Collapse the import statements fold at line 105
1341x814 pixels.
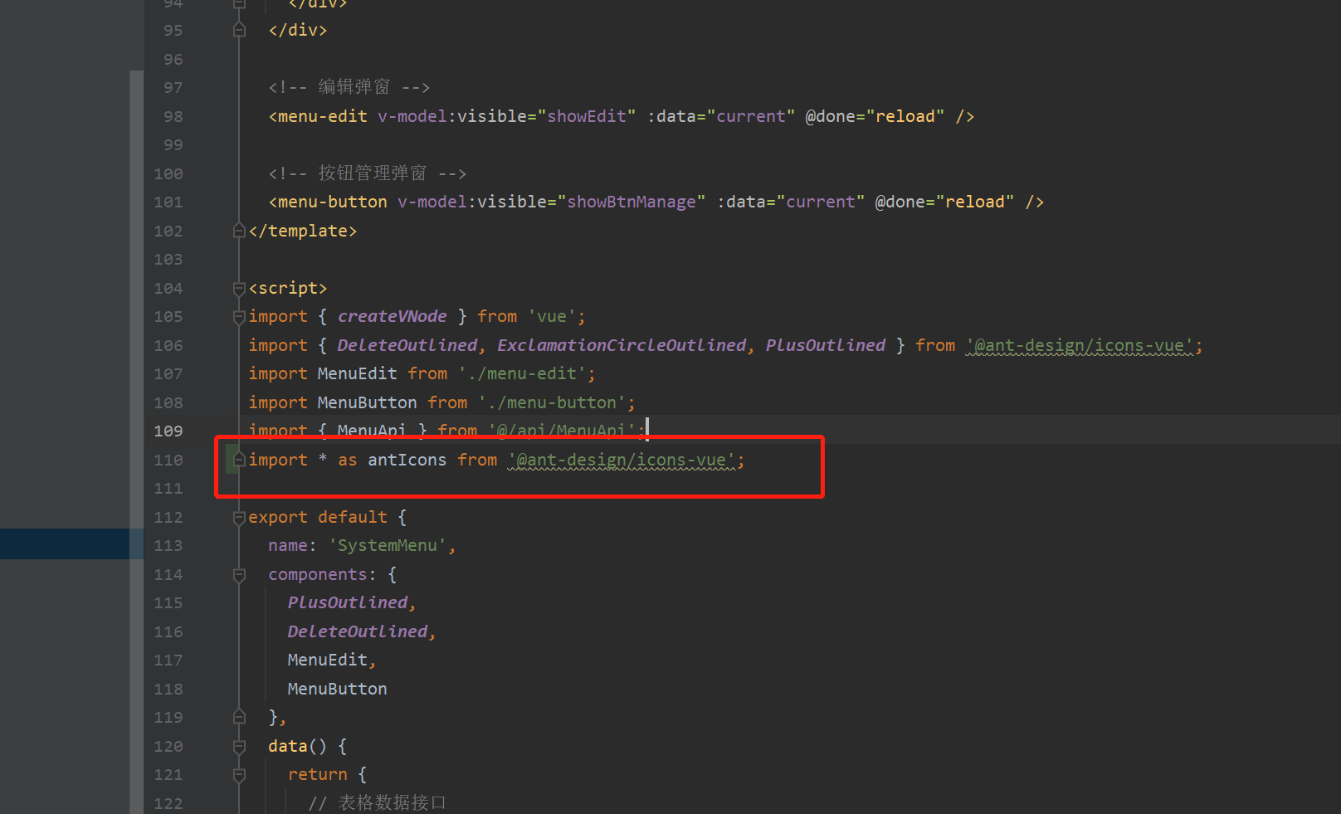click(238, 316)
